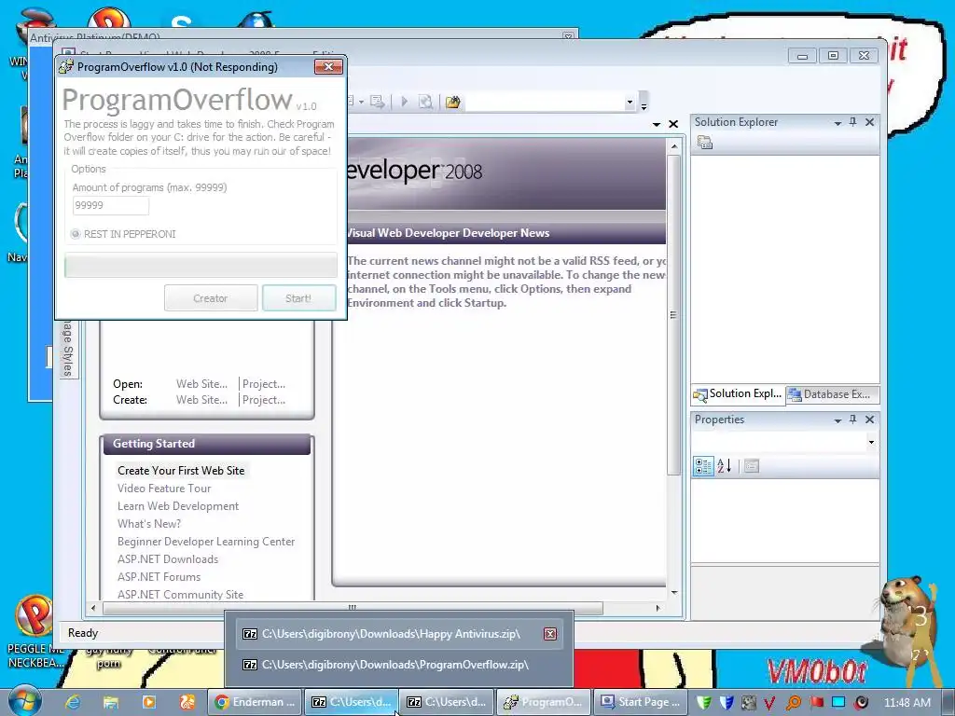Screen dimensions: 955x716
Task: Click Create Project link
Action: pyautogui.click(x=264, y=399)
